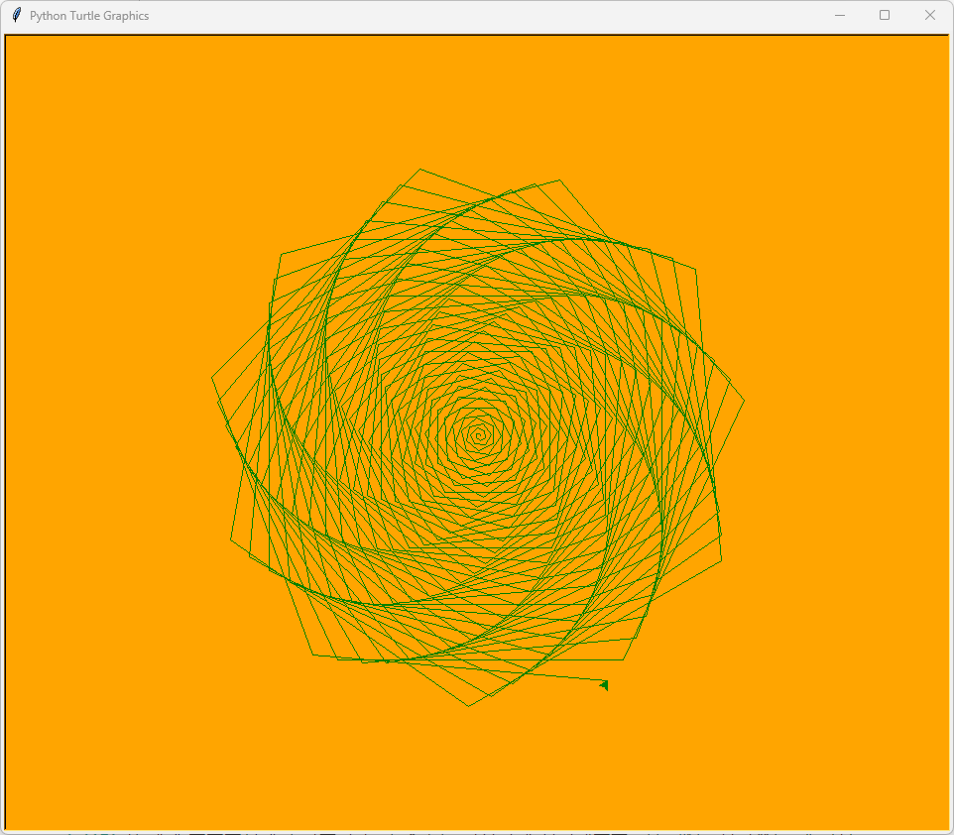The height and width of the screenshot is (835, 954).
Task: Click the black top border of the canvas
Action: (476, 35)
